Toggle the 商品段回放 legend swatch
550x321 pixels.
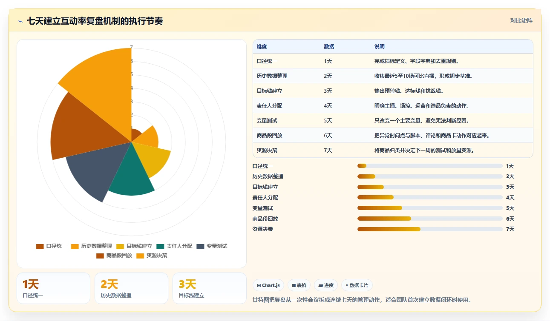pos(100,256)
